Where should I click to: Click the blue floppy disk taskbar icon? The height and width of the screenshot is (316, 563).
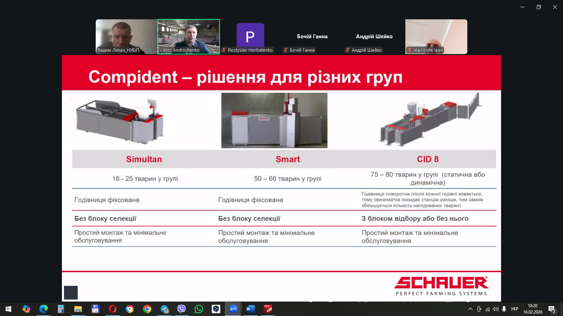coord(95,309)
